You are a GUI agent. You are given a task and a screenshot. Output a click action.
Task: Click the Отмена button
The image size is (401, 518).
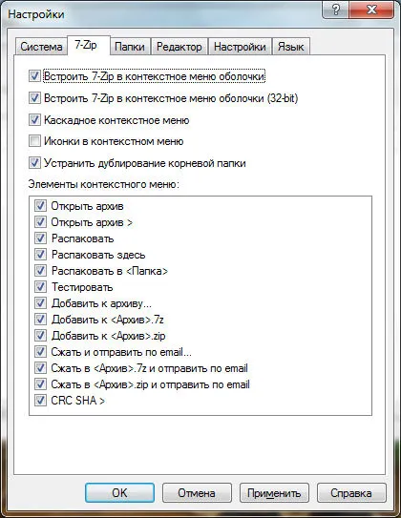197,493
